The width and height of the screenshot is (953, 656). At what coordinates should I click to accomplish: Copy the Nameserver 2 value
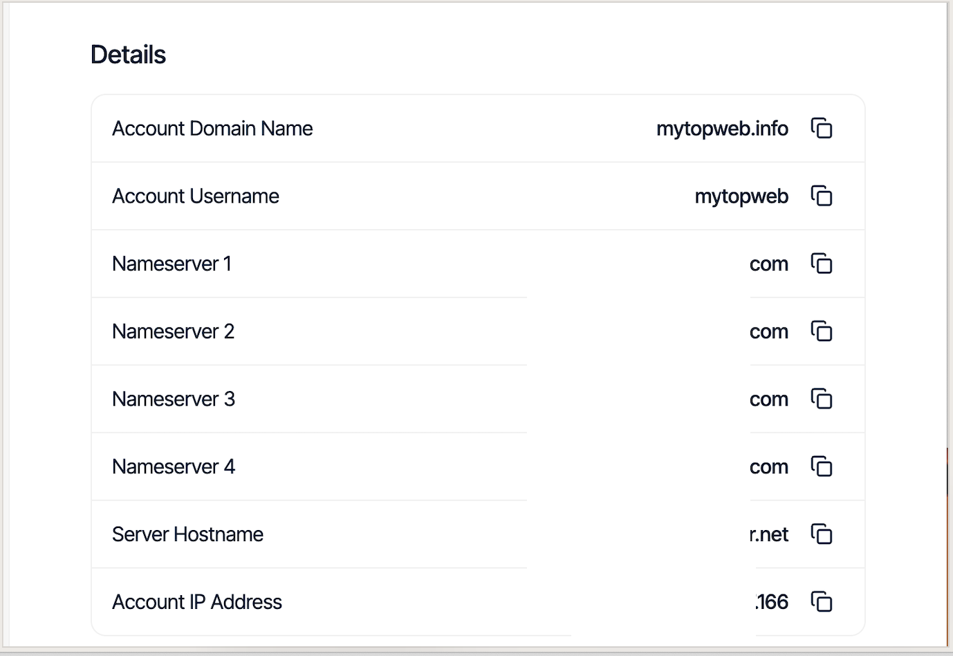coord(822,331)
